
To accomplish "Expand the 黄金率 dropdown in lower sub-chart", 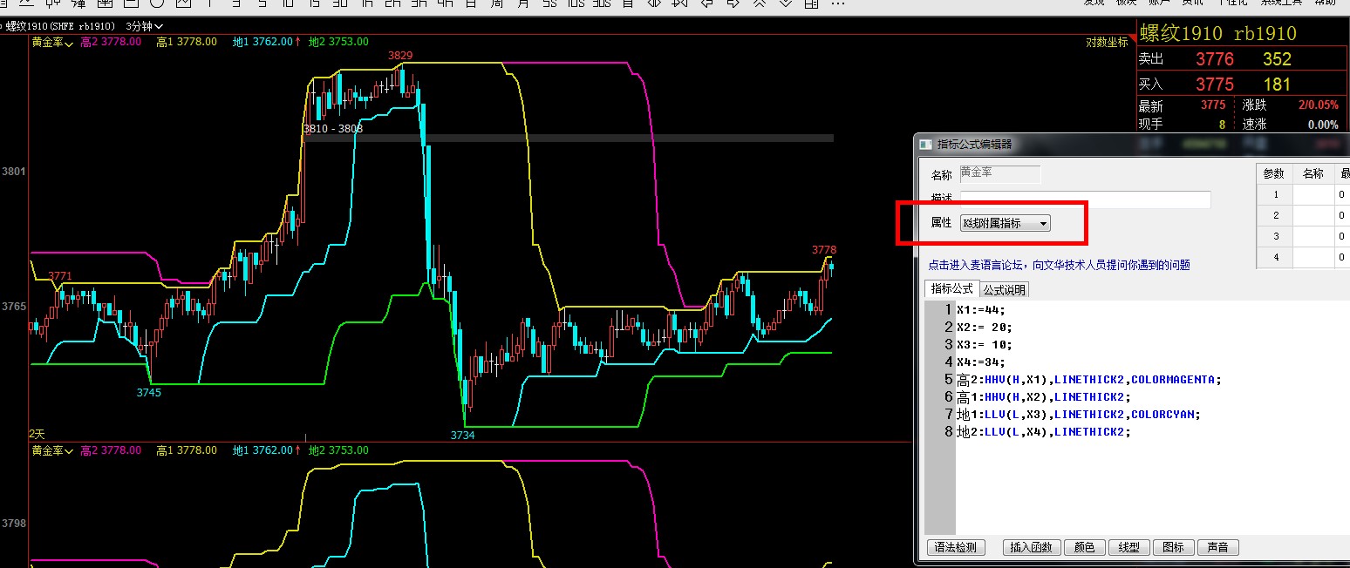I will (x=52, y=450).
